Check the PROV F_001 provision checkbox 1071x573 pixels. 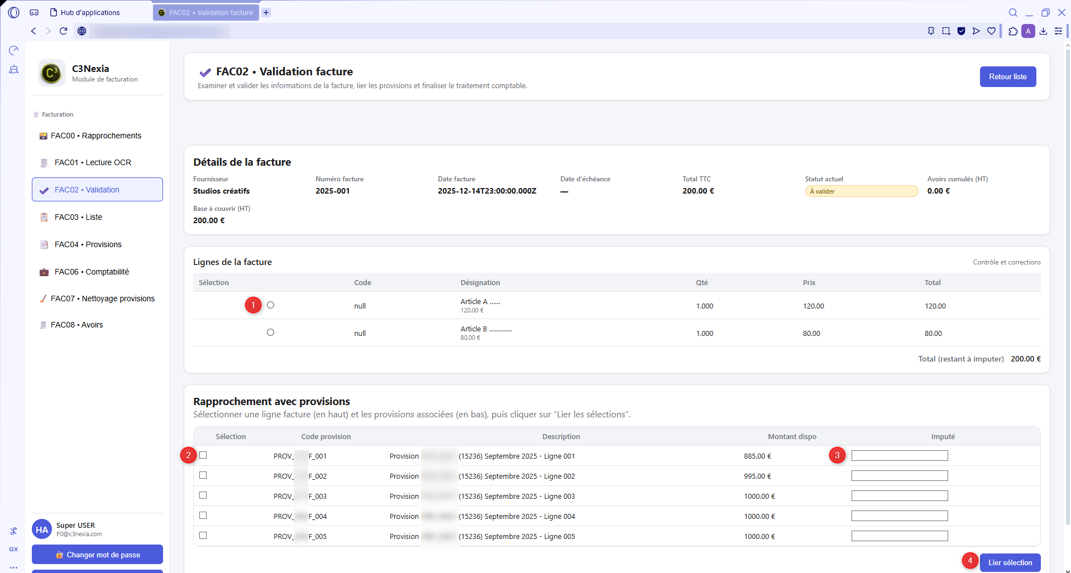[203, 455]
